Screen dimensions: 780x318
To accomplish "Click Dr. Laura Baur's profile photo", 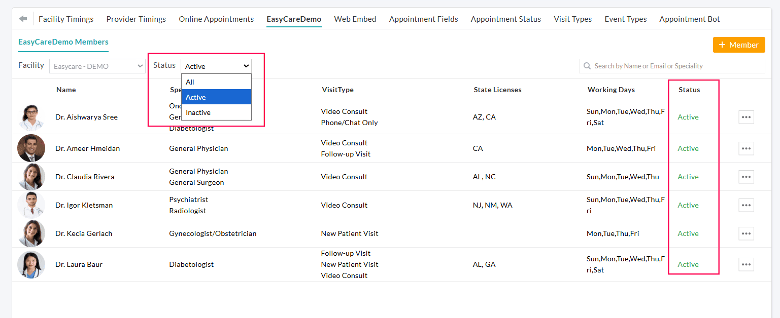I will click(31, 264).
